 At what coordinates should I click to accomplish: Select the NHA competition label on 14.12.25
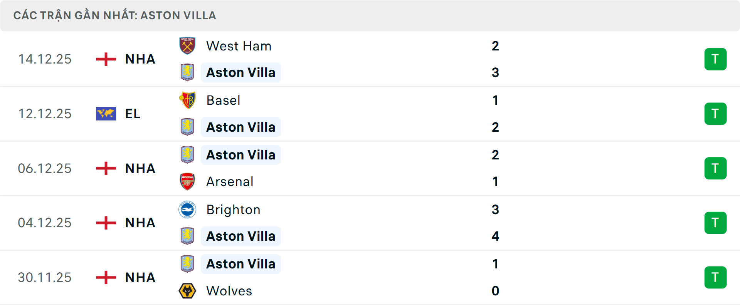(140, 59)
